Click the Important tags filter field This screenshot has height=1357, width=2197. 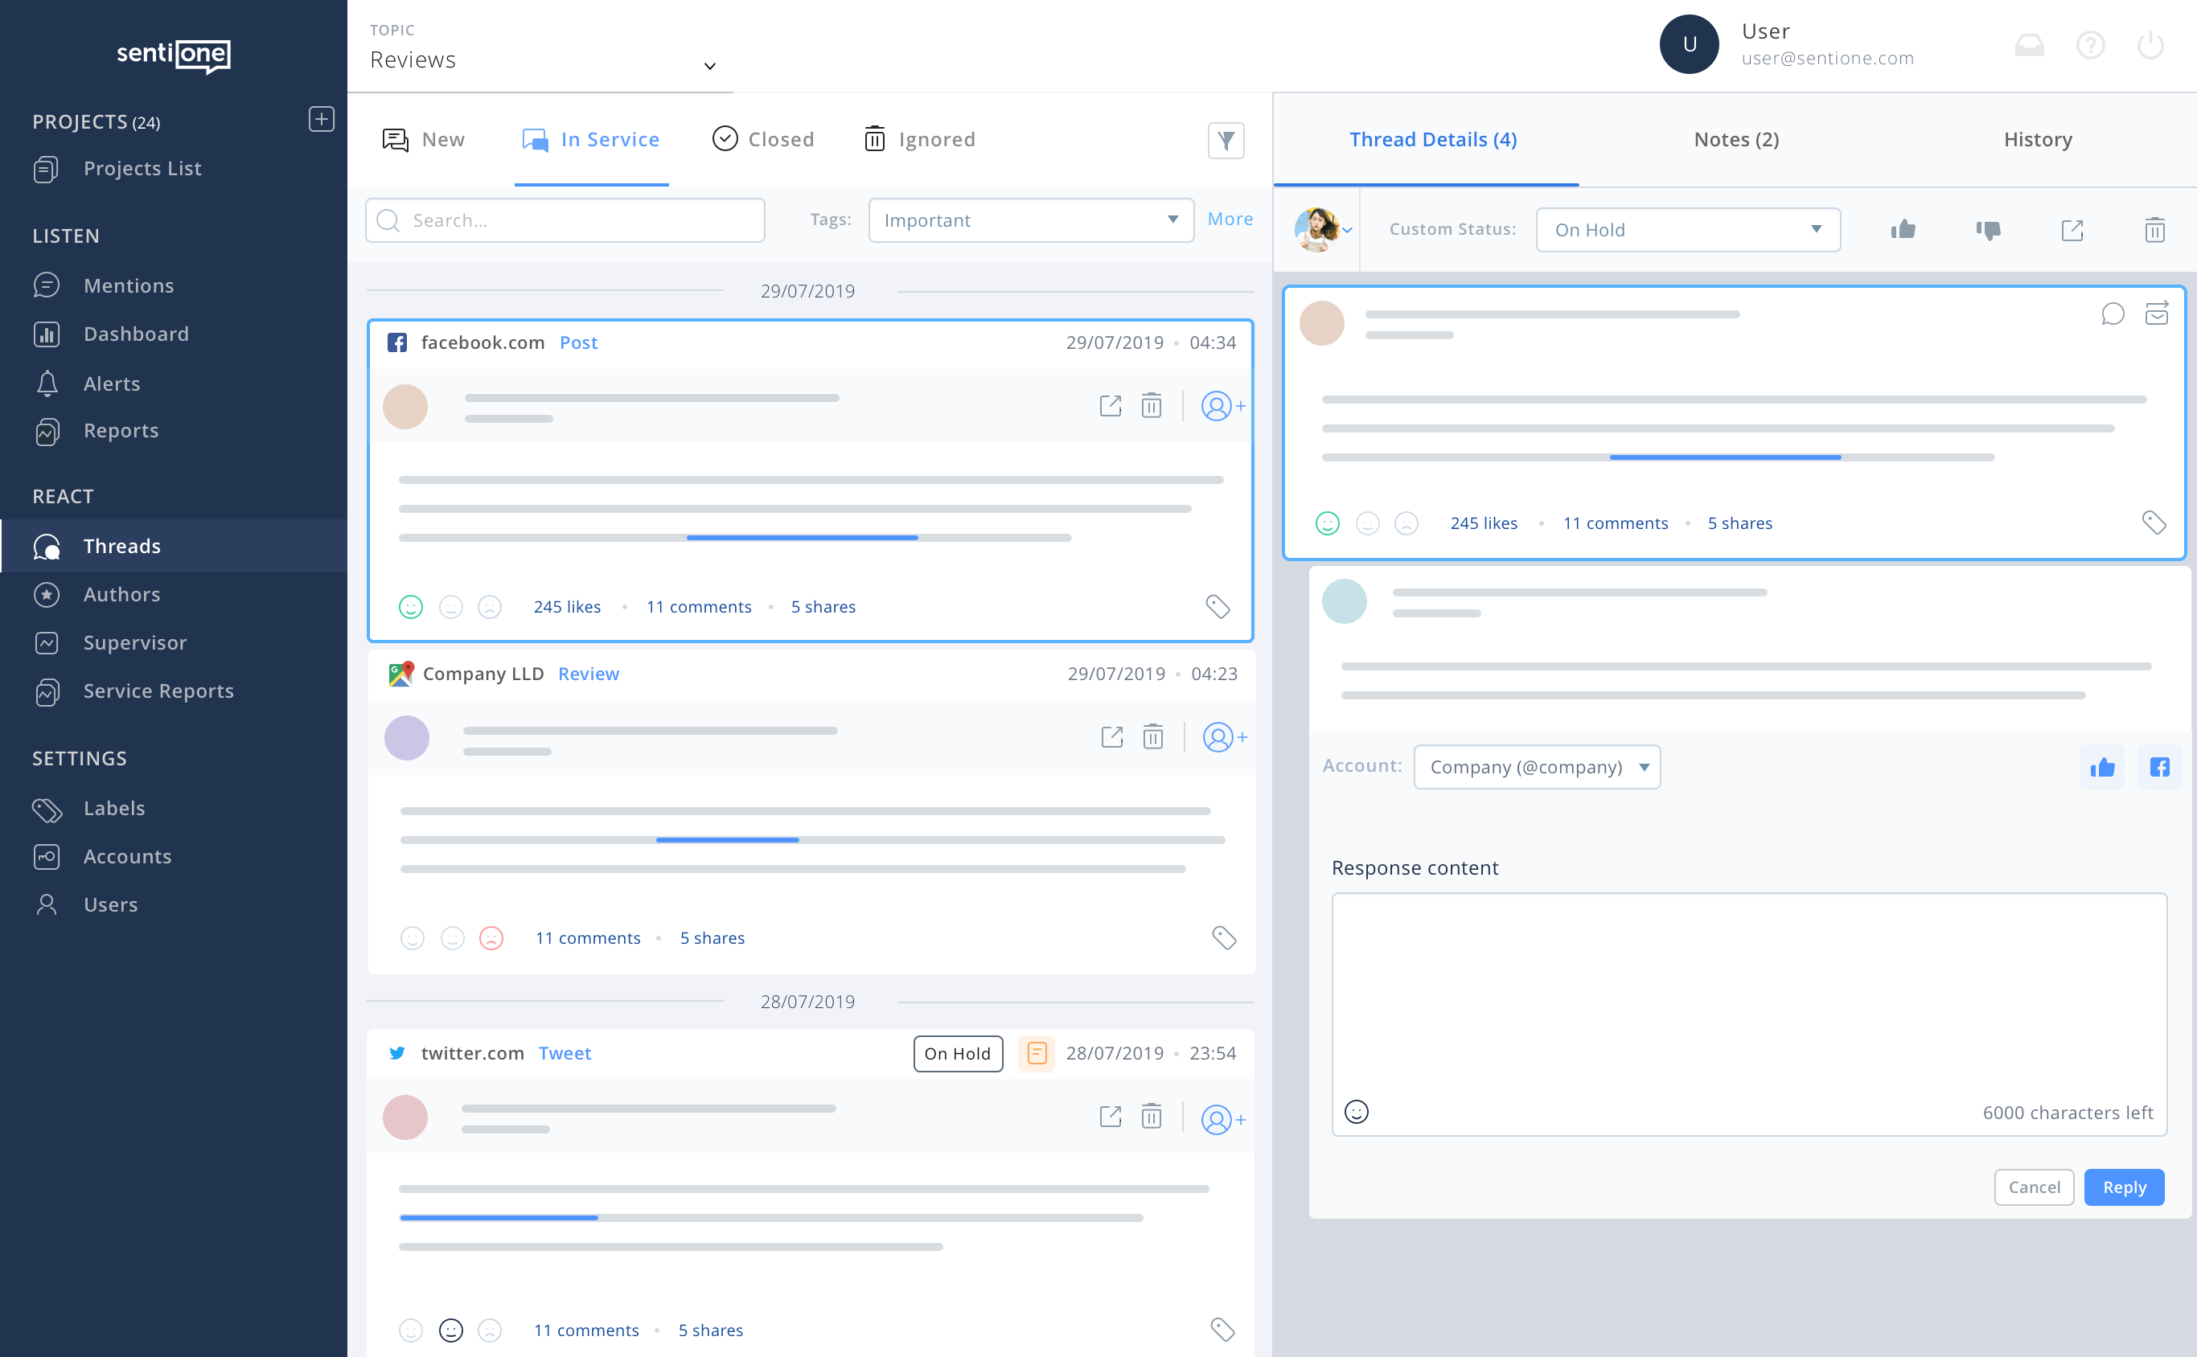(x=1030, y=220)
